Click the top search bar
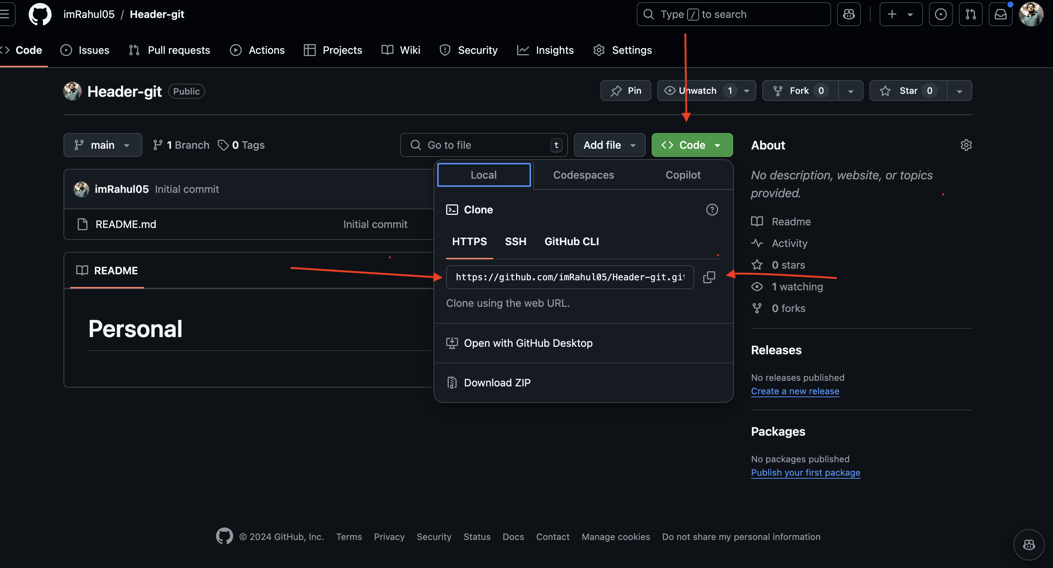 [734, 14]
